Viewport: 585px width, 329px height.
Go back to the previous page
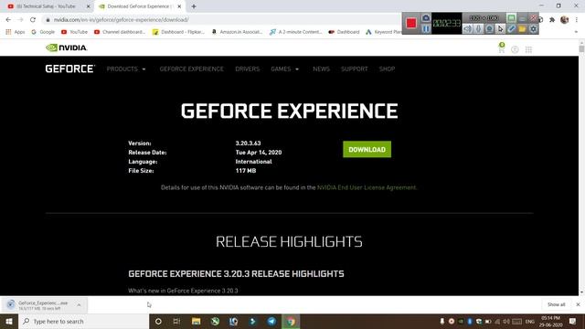coord(8,20)
